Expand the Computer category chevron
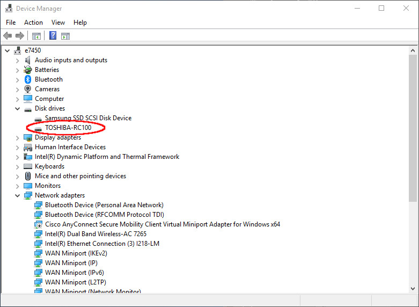 click(18, 99)
